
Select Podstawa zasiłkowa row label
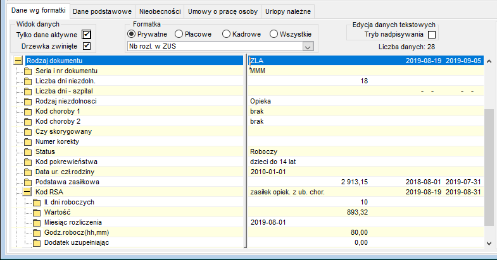tap(67, 182)
